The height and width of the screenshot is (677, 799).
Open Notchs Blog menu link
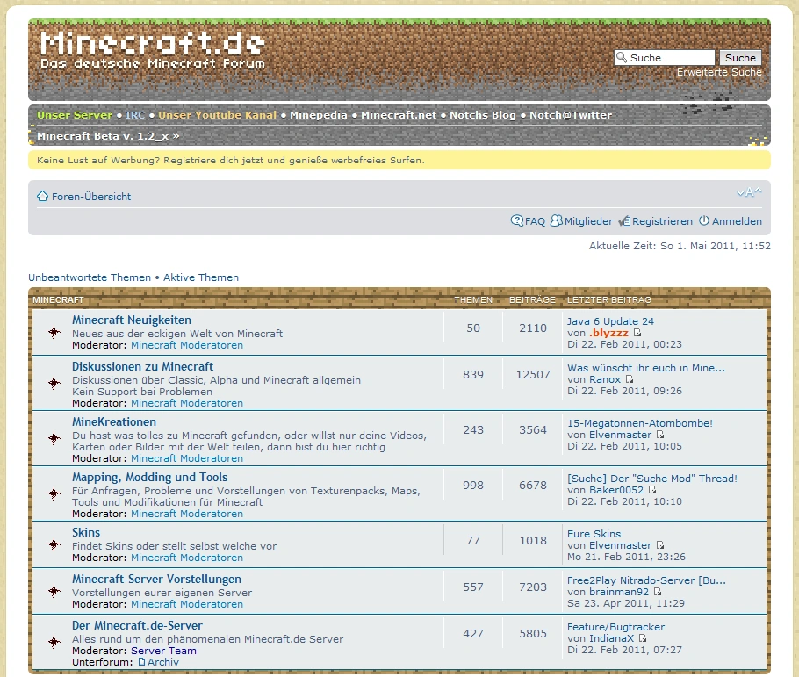tap(483, 115)
